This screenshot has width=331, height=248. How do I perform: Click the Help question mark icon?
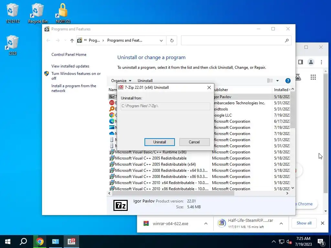(x=288, y=80)
